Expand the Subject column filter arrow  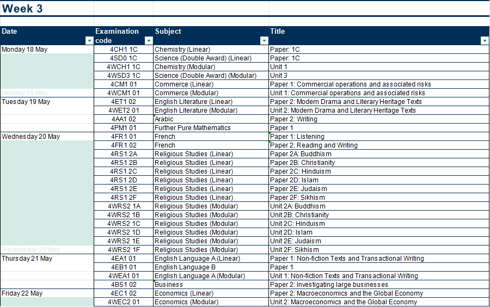(264, 41)
